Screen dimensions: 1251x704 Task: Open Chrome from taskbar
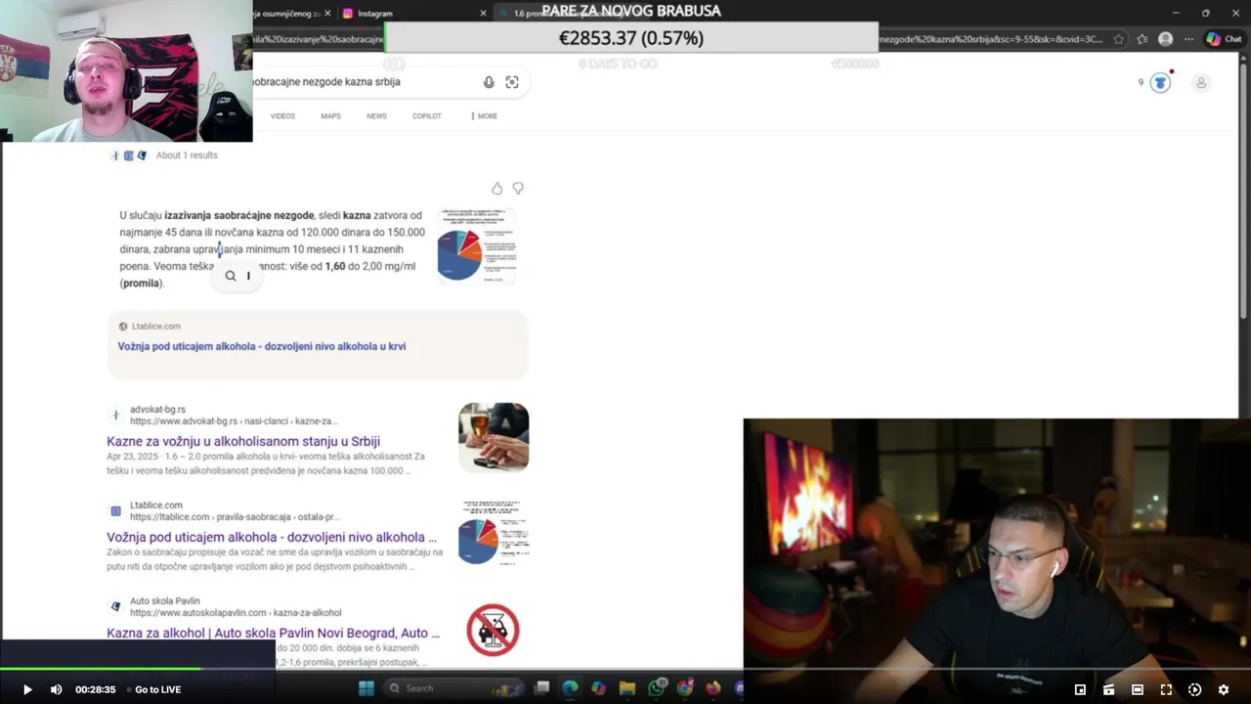[685, 688]
